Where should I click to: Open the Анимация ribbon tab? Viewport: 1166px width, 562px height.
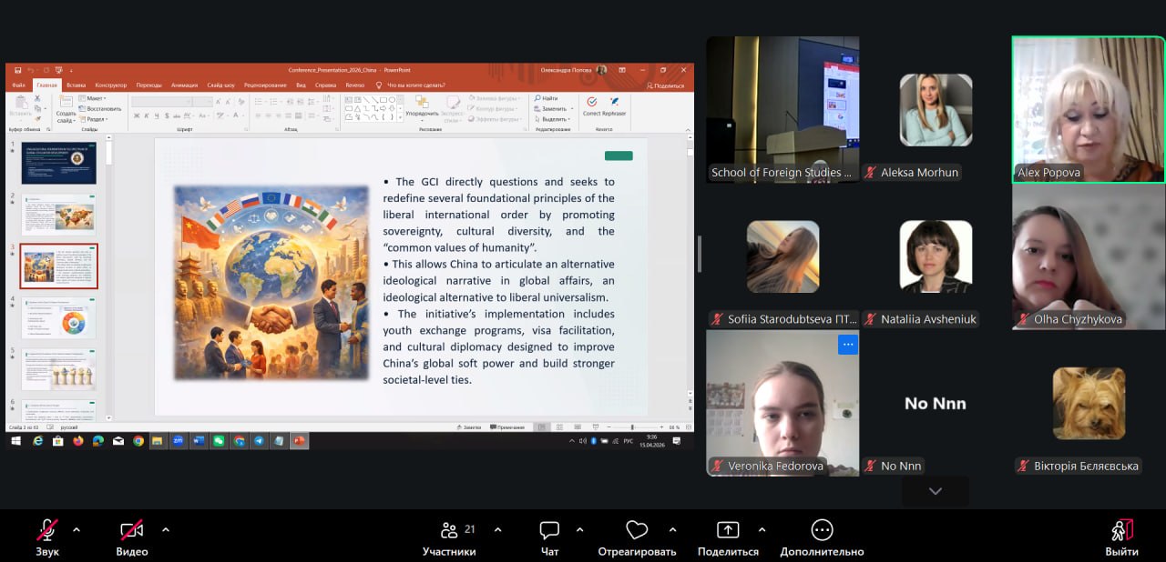[x=184, y=85]
